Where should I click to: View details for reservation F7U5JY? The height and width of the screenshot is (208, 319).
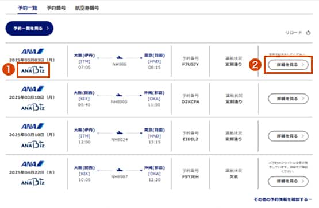(x=289, y=65)
